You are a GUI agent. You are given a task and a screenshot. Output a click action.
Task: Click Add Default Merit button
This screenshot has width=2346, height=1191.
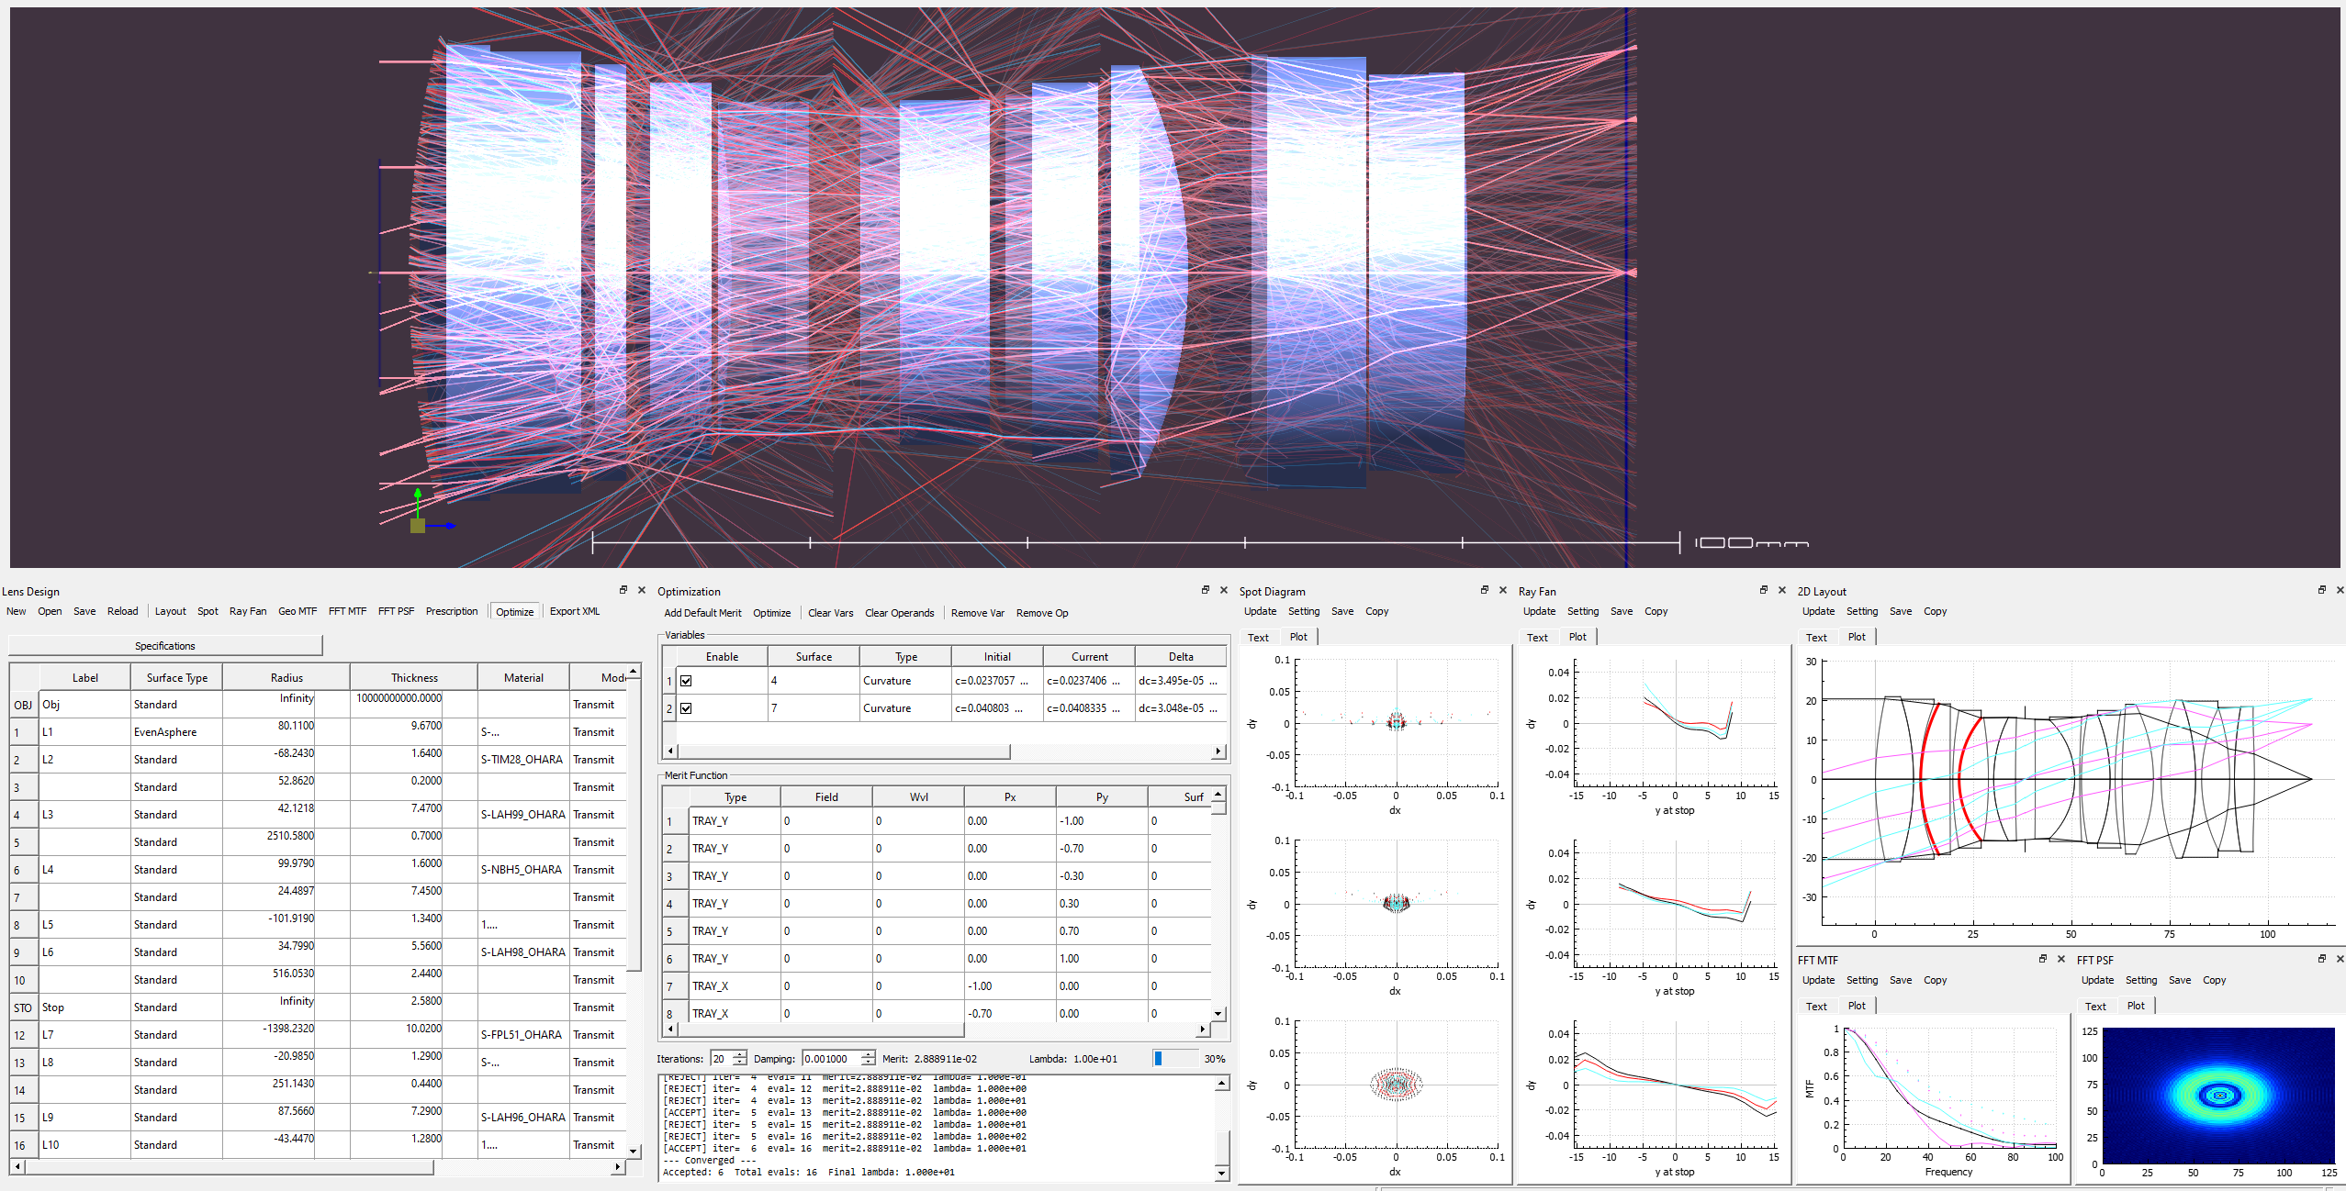(702, 613)
